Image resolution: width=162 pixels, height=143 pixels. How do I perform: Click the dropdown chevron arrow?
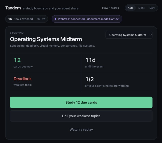point(150,35)
